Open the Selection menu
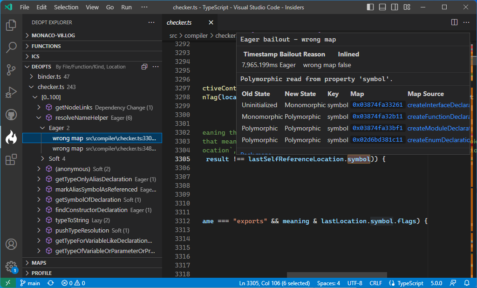The image size is (477, 288). point(66,7)
